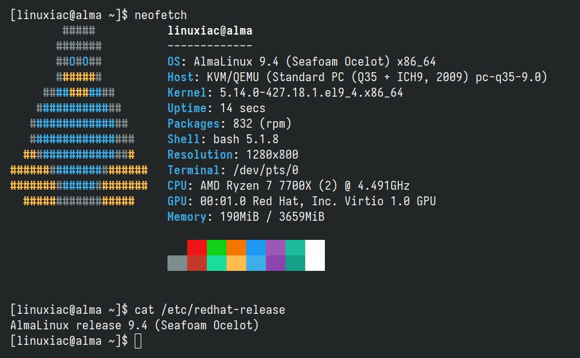This screenshot has height=358, width=580.
Task: Click the 'Terminal' label
Action: (194, 170)
